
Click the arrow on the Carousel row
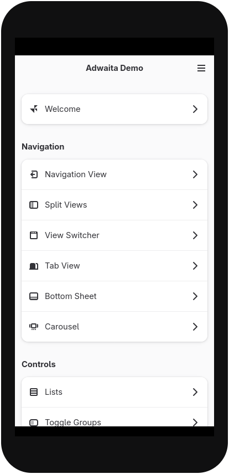point(195,327)
